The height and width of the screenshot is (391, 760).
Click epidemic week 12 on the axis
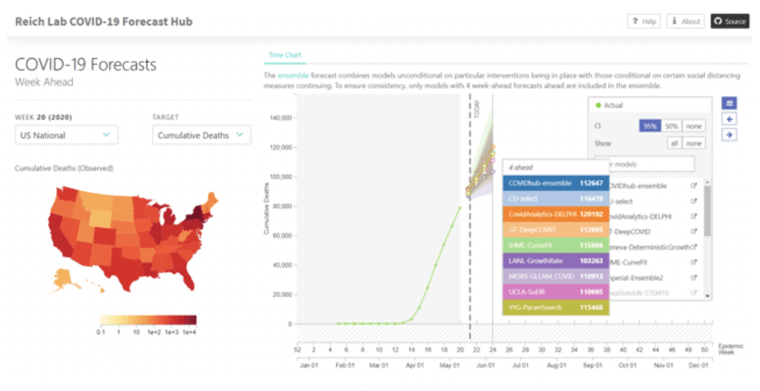point(395,350)
